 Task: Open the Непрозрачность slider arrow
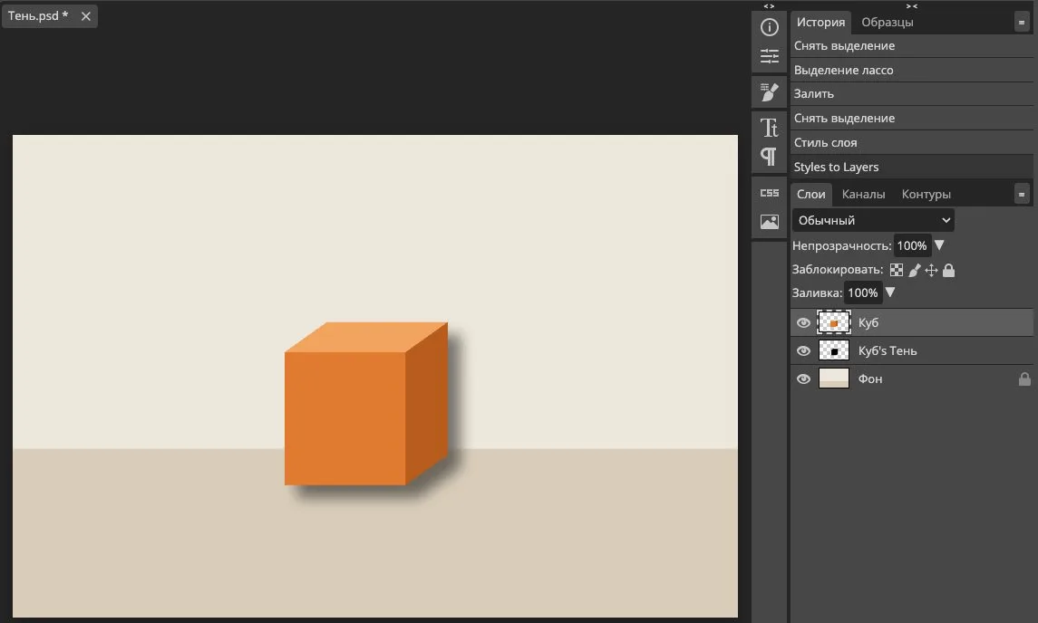click(x=938, y=245)
